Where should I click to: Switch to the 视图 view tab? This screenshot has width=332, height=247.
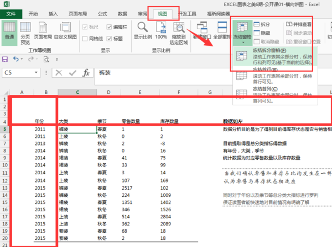163,14
